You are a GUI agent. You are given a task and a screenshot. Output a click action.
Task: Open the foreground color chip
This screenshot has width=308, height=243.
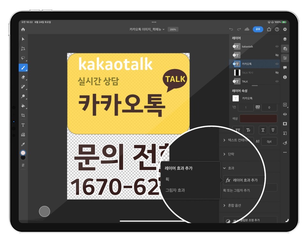pos(23,153)
